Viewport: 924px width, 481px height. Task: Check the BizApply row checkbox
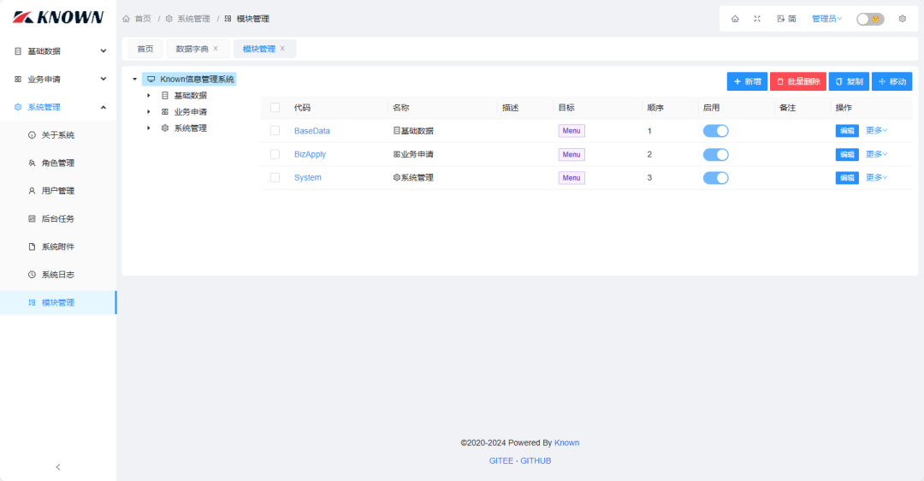coord(275,154)
